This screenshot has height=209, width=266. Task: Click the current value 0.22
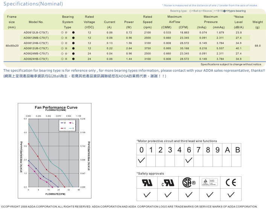click(x=109, y=48)
